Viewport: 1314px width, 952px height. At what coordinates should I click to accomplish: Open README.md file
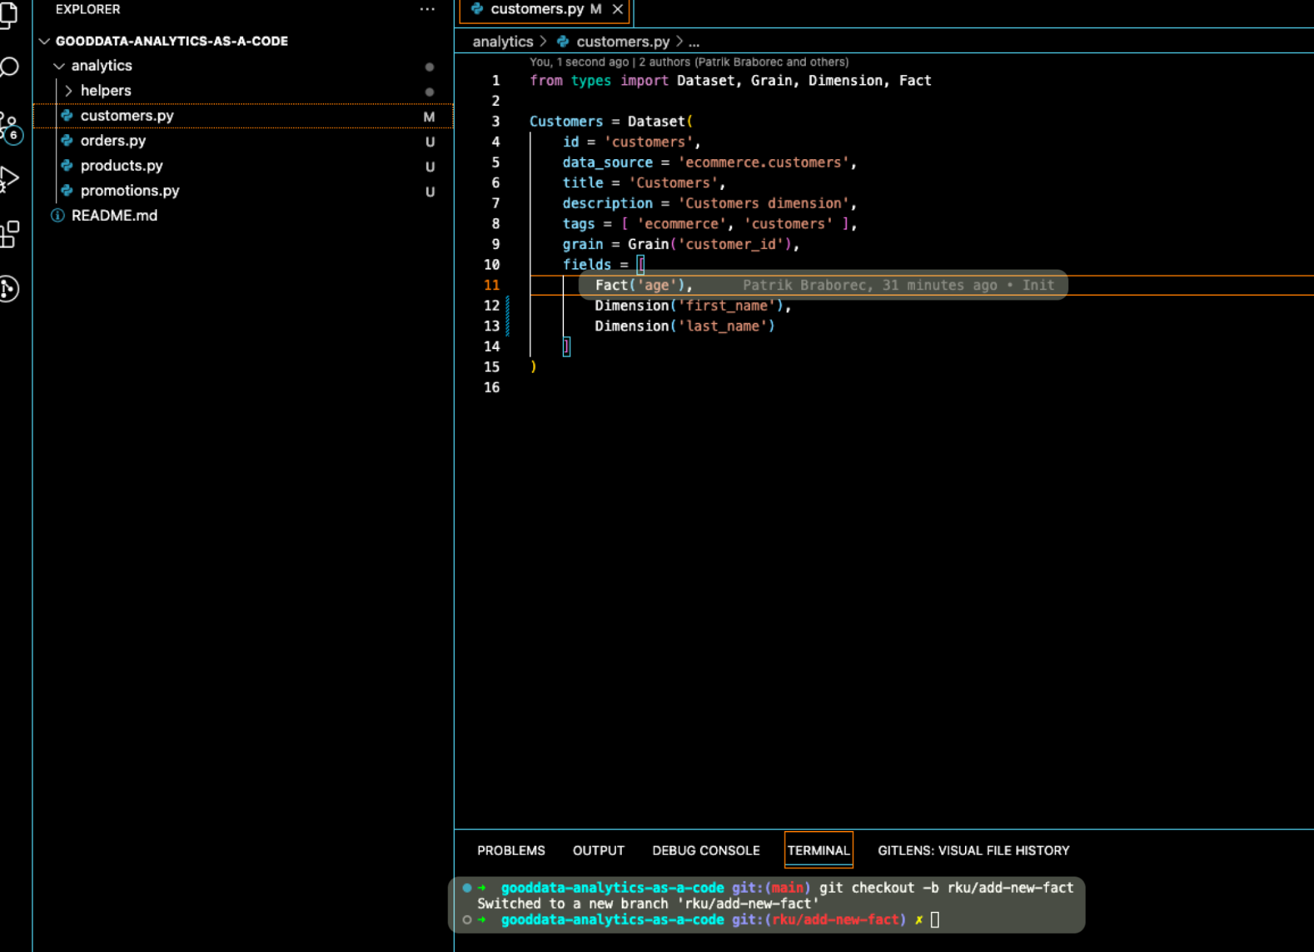(114, 216)
